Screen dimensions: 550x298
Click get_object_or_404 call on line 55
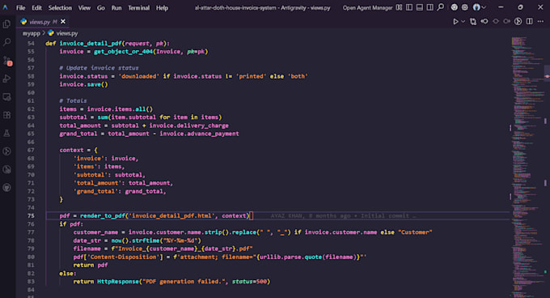[x=124, y=52]
